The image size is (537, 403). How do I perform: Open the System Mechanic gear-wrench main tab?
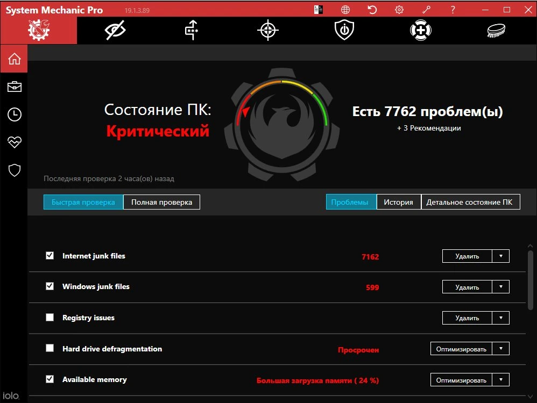click(39, 30)
